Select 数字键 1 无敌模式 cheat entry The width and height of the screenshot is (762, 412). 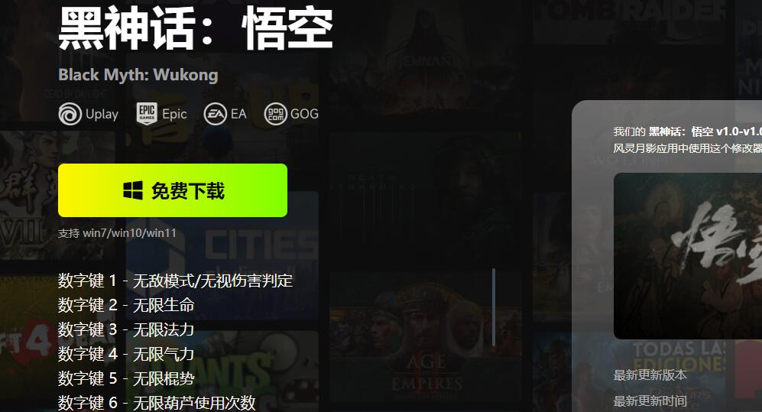(176, 281)
